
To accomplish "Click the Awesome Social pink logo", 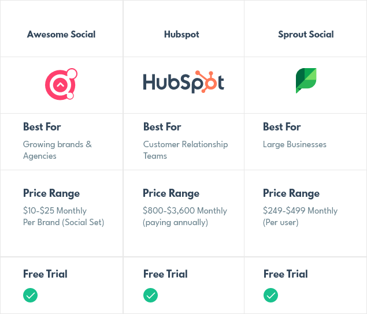I will point(61,84).
